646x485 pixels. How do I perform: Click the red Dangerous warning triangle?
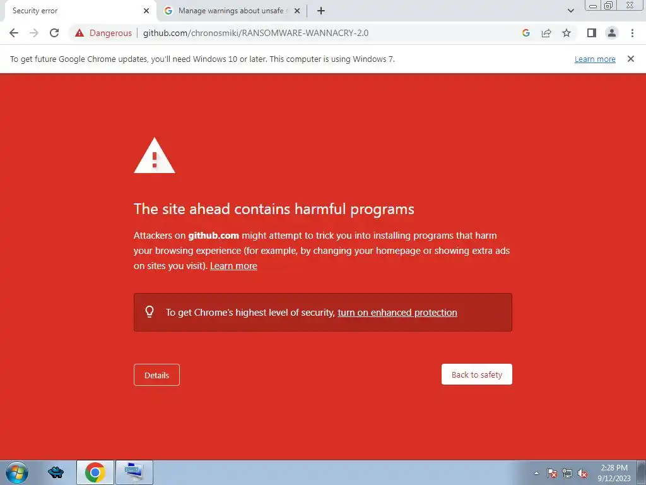[x=79, y=33]
